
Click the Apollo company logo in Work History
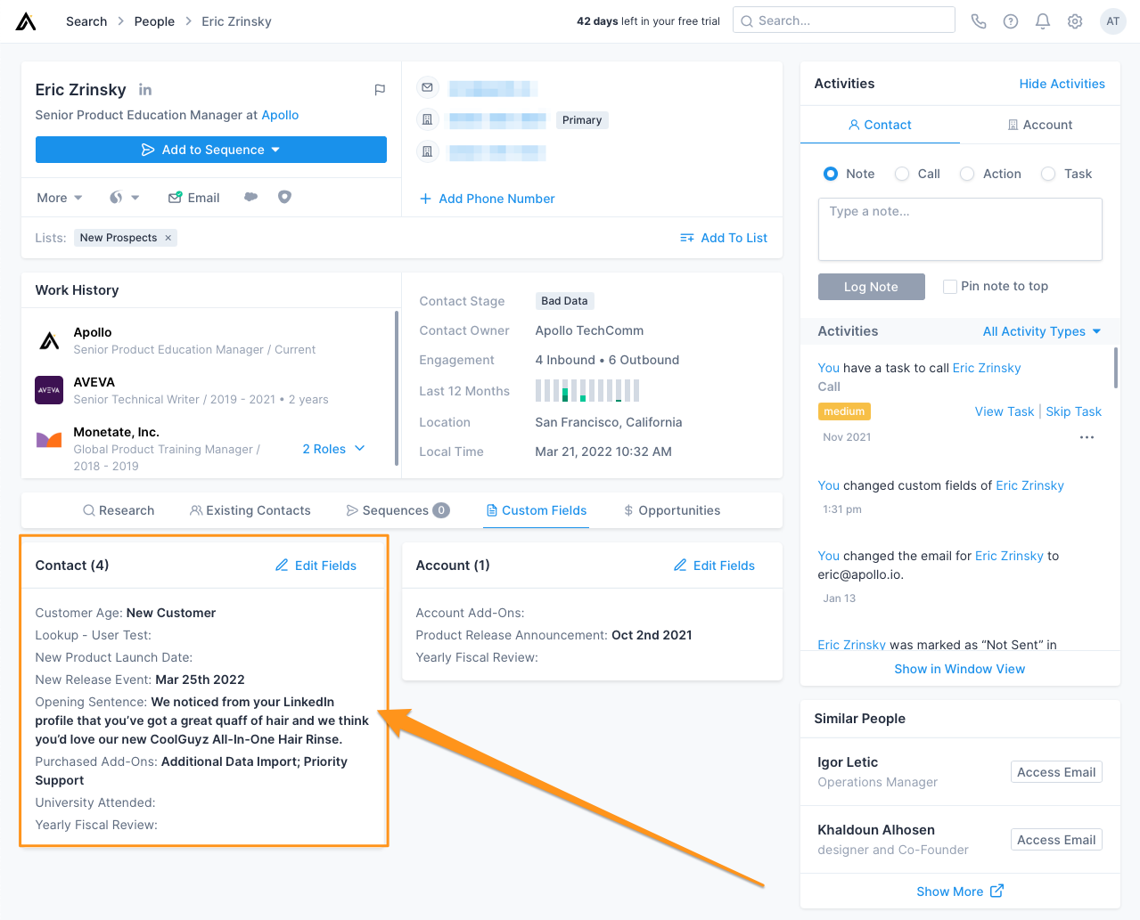point(49,340)
